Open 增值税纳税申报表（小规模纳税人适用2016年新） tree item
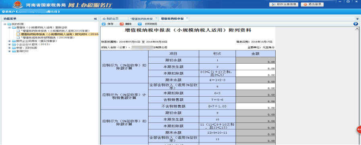The height and width of the screenshot is (145, 361). pos(55,31)
